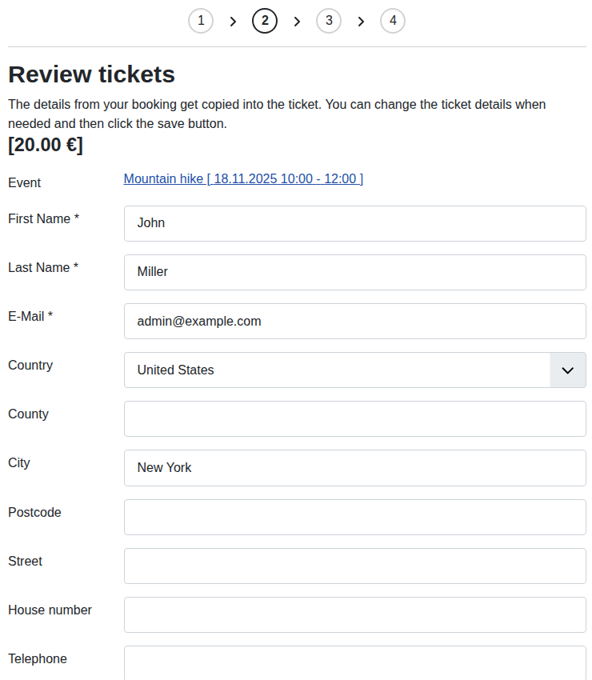This screenshot has width=592, height=680.
Task: Go to step 1 circle
Action: coord(201,21)
